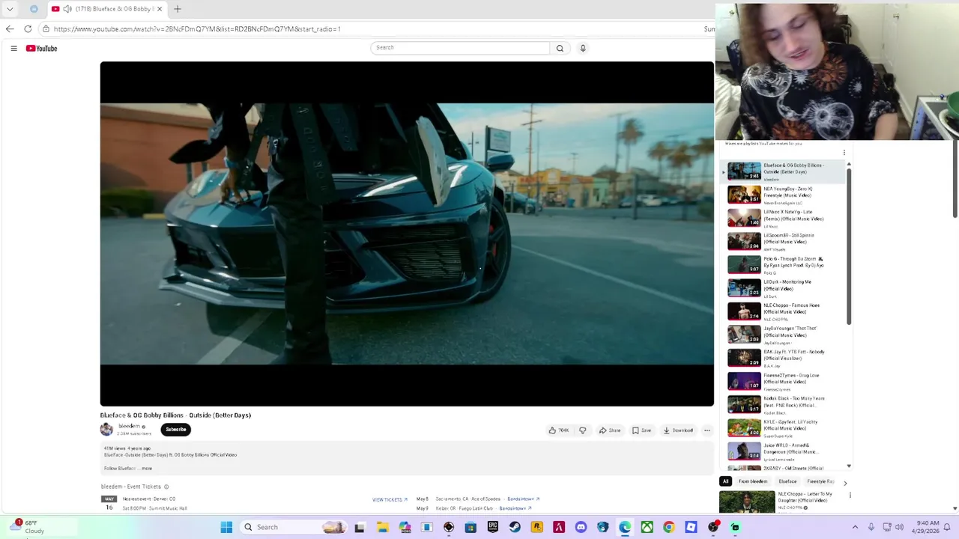
Task: Go back with the browser arrow
Action: [x=9, y=28]
